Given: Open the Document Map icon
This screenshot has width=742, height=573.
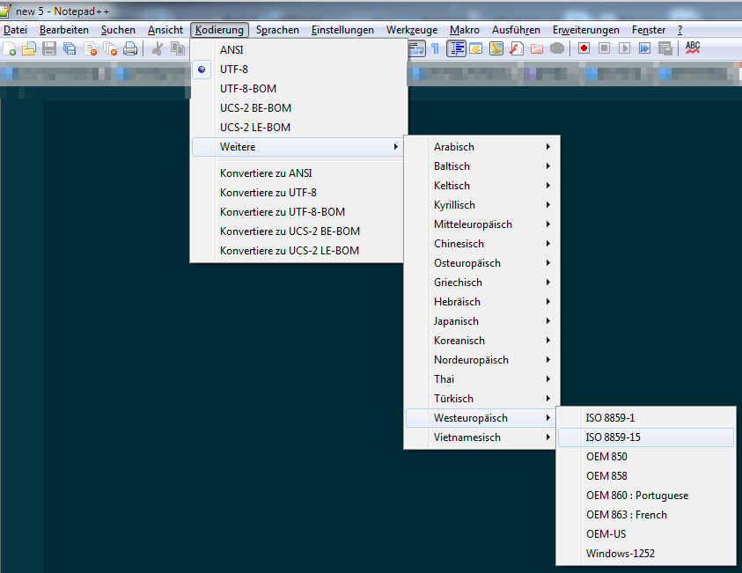Looking at the screenshot, I should (x=496, y=48).
